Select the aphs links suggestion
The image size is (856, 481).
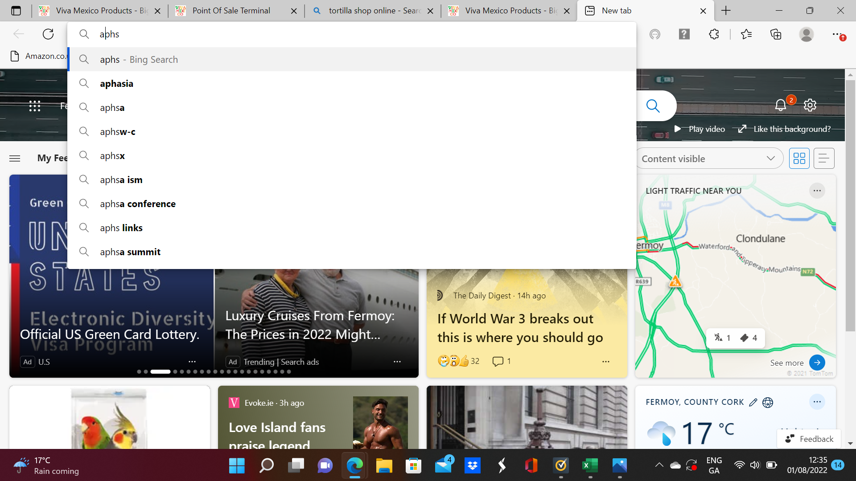tap(352, 228)
